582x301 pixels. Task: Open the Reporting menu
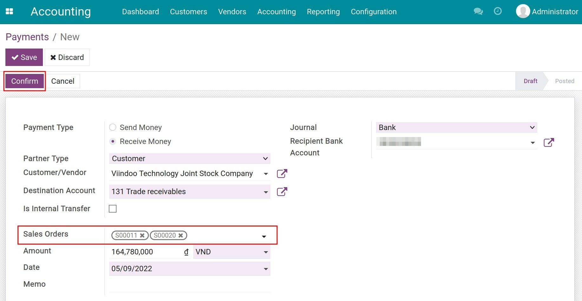pyautogui.click(x=323, y=12)
